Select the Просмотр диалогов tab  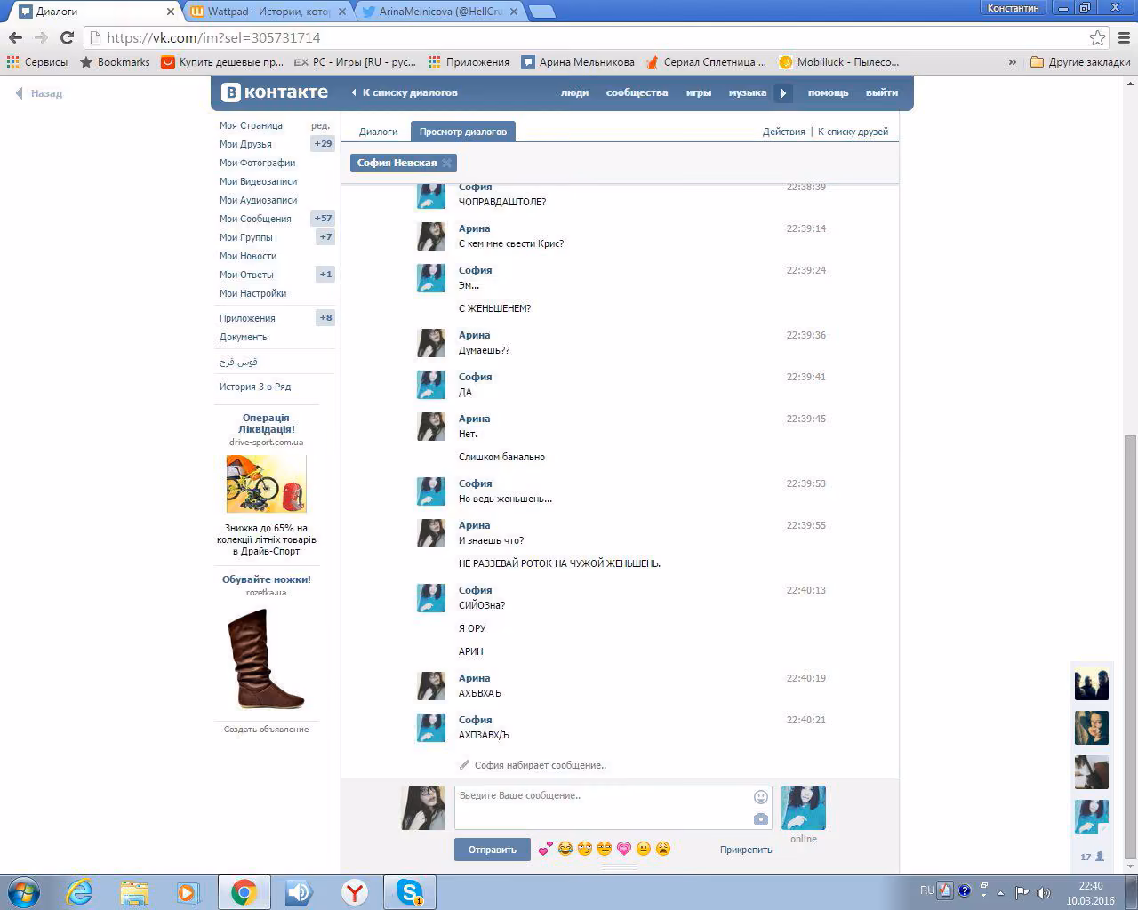(x=462, y=132)
